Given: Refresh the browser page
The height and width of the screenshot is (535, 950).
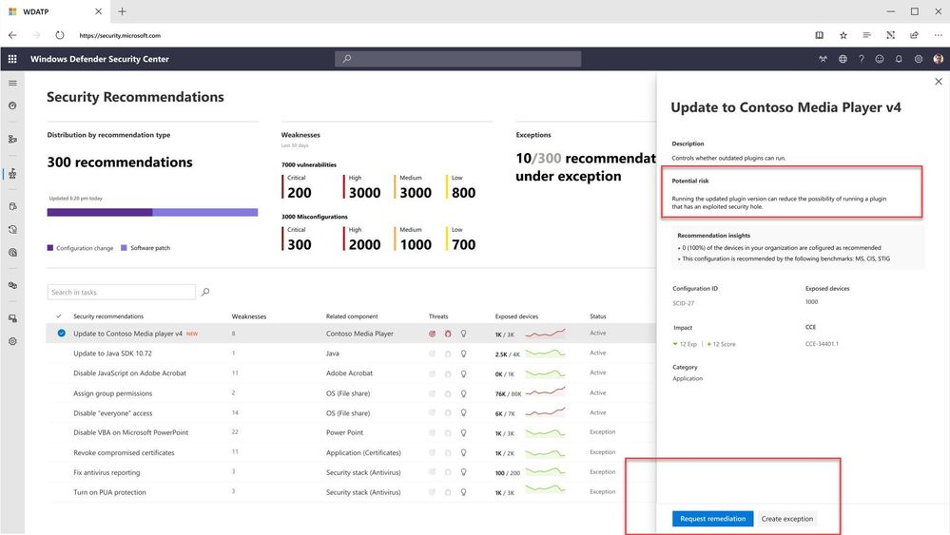Looking at the screenshot, I should click(59, 35).
